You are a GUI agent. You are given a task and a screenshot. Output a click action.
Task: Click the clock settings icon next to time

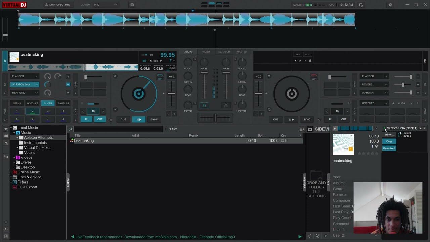click(x=361, y=5)
